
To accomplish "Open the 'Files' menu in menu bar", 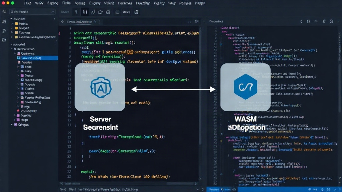I will (28, 3).
